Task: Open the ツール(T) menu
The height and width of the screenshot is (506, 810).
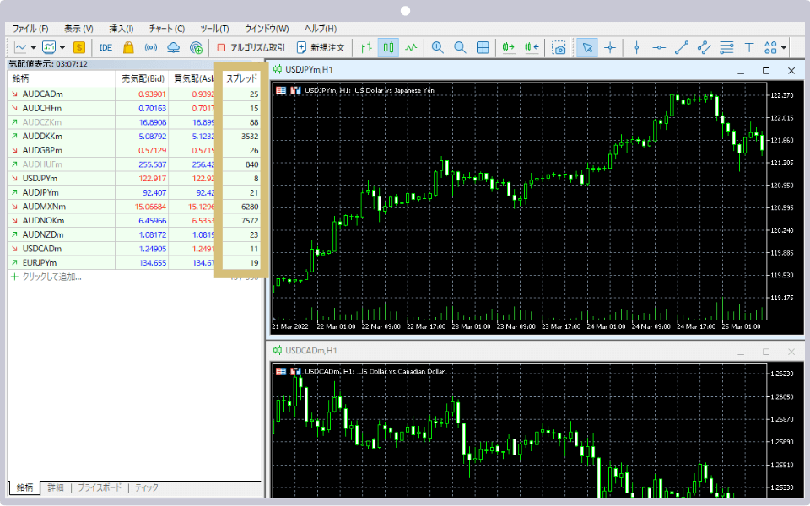Action: point(214,29)
